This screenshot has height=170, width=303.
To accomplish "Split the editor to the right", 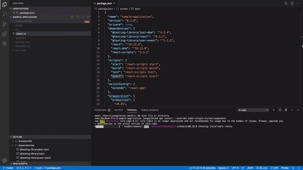I will coord(292,3).
